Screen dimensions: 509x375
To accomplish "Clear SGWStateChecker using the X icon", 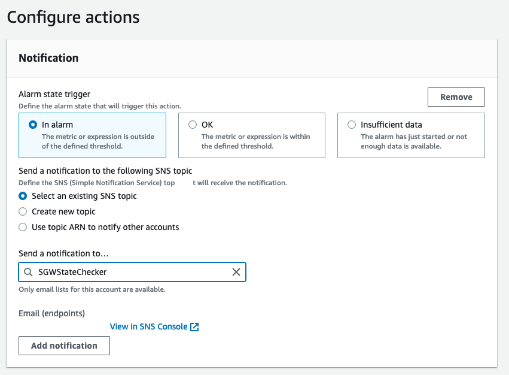I will (236, 272).
